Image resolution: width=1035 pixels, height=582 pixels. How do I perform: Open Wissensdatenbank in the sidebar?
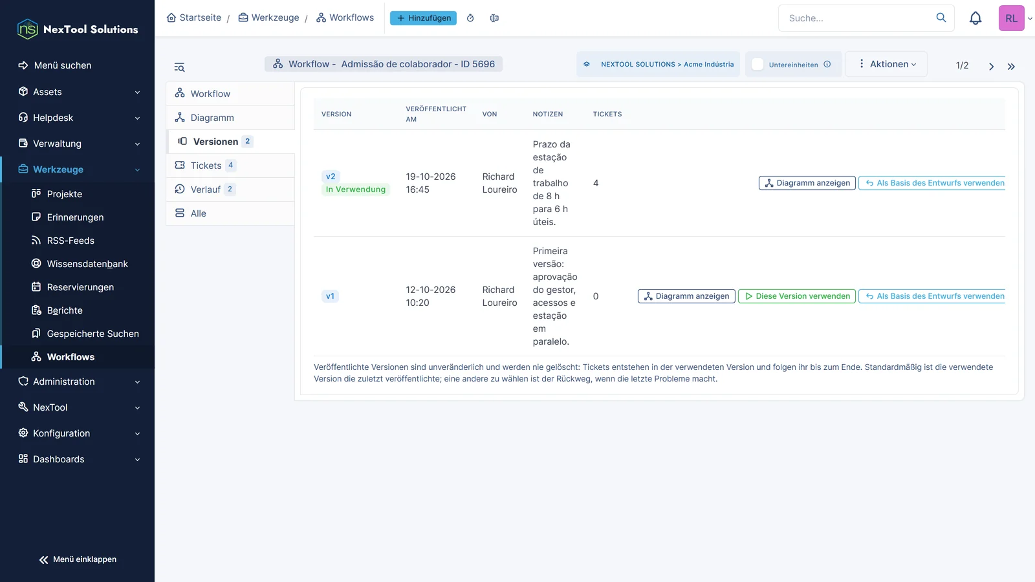click(x=78, y=264)
